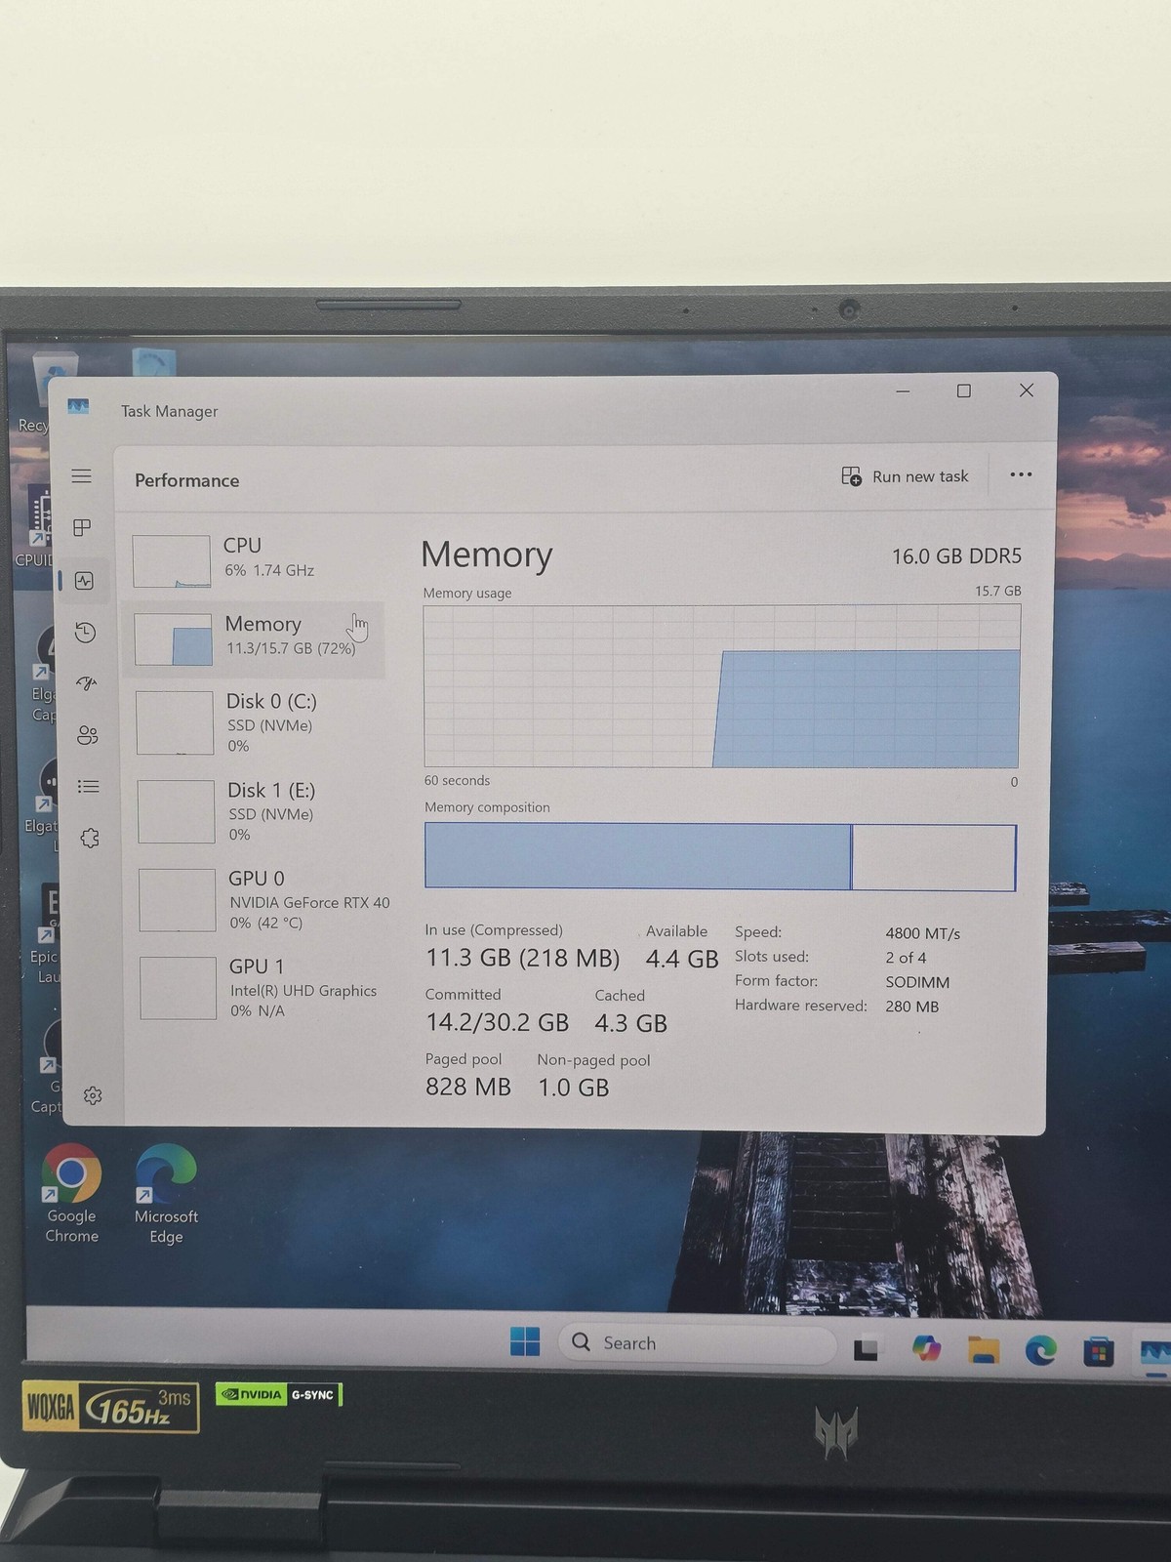Click the Hardware reserved value 280 MB
Image resolution: width=1171 pixels, height=1562 pixels.
(912, 1007)
